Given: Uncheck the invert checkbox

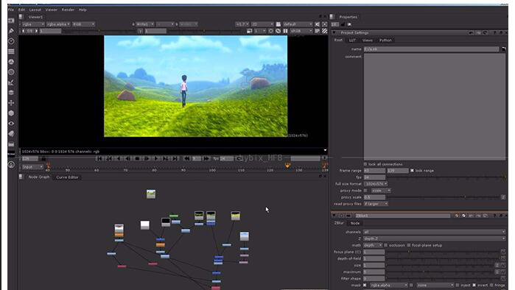Looking at the screenshot, I should [474, 285].
